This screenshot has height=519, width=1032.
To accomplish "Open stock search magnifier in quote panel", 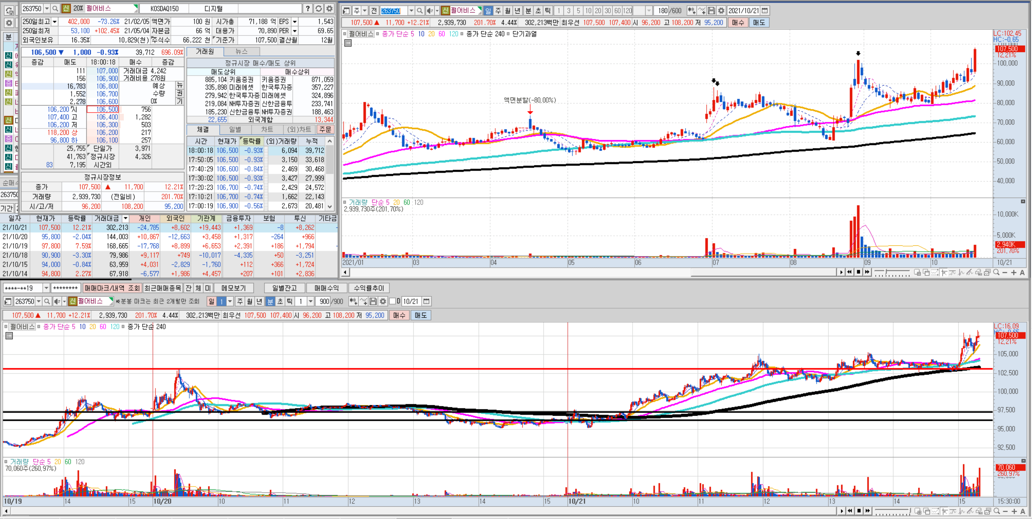I will (x=55, y=9).
